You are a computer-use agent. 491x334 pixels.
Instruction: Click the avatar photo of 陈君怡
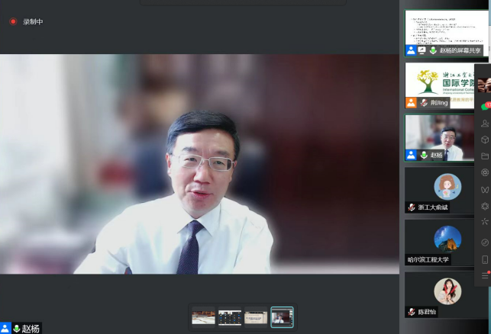tap(447, 291)
